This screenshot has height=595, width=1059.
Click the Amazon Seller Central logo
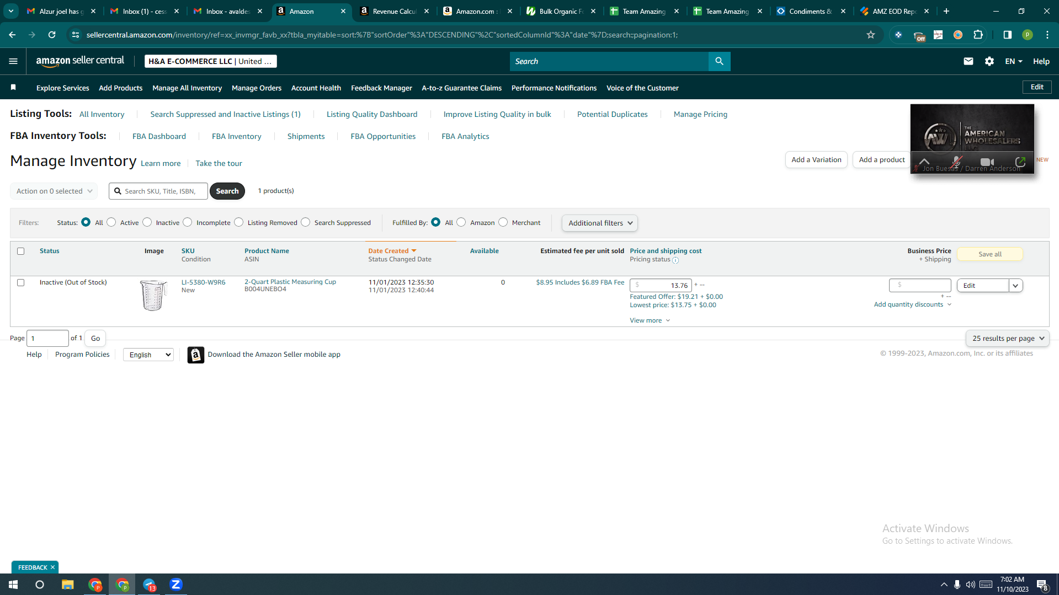[x=80, y=61]
